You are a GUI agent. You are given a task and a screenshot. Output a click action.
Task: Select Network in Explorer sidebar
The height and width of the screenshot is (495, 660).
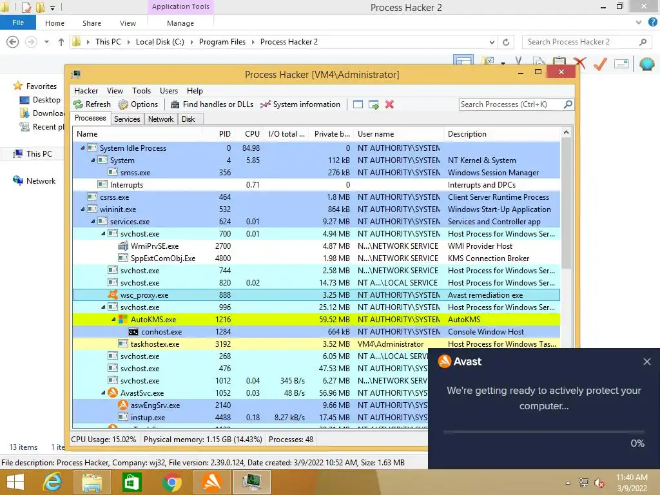[34, 180]
